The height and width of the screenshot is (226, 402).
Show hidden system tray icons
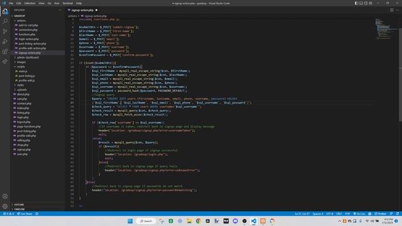339,221
